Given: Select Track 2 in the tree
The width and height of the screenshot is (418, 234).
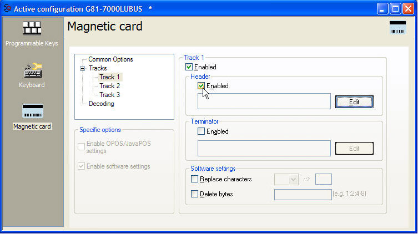Looking at the screenshot, I should (109, 86).
